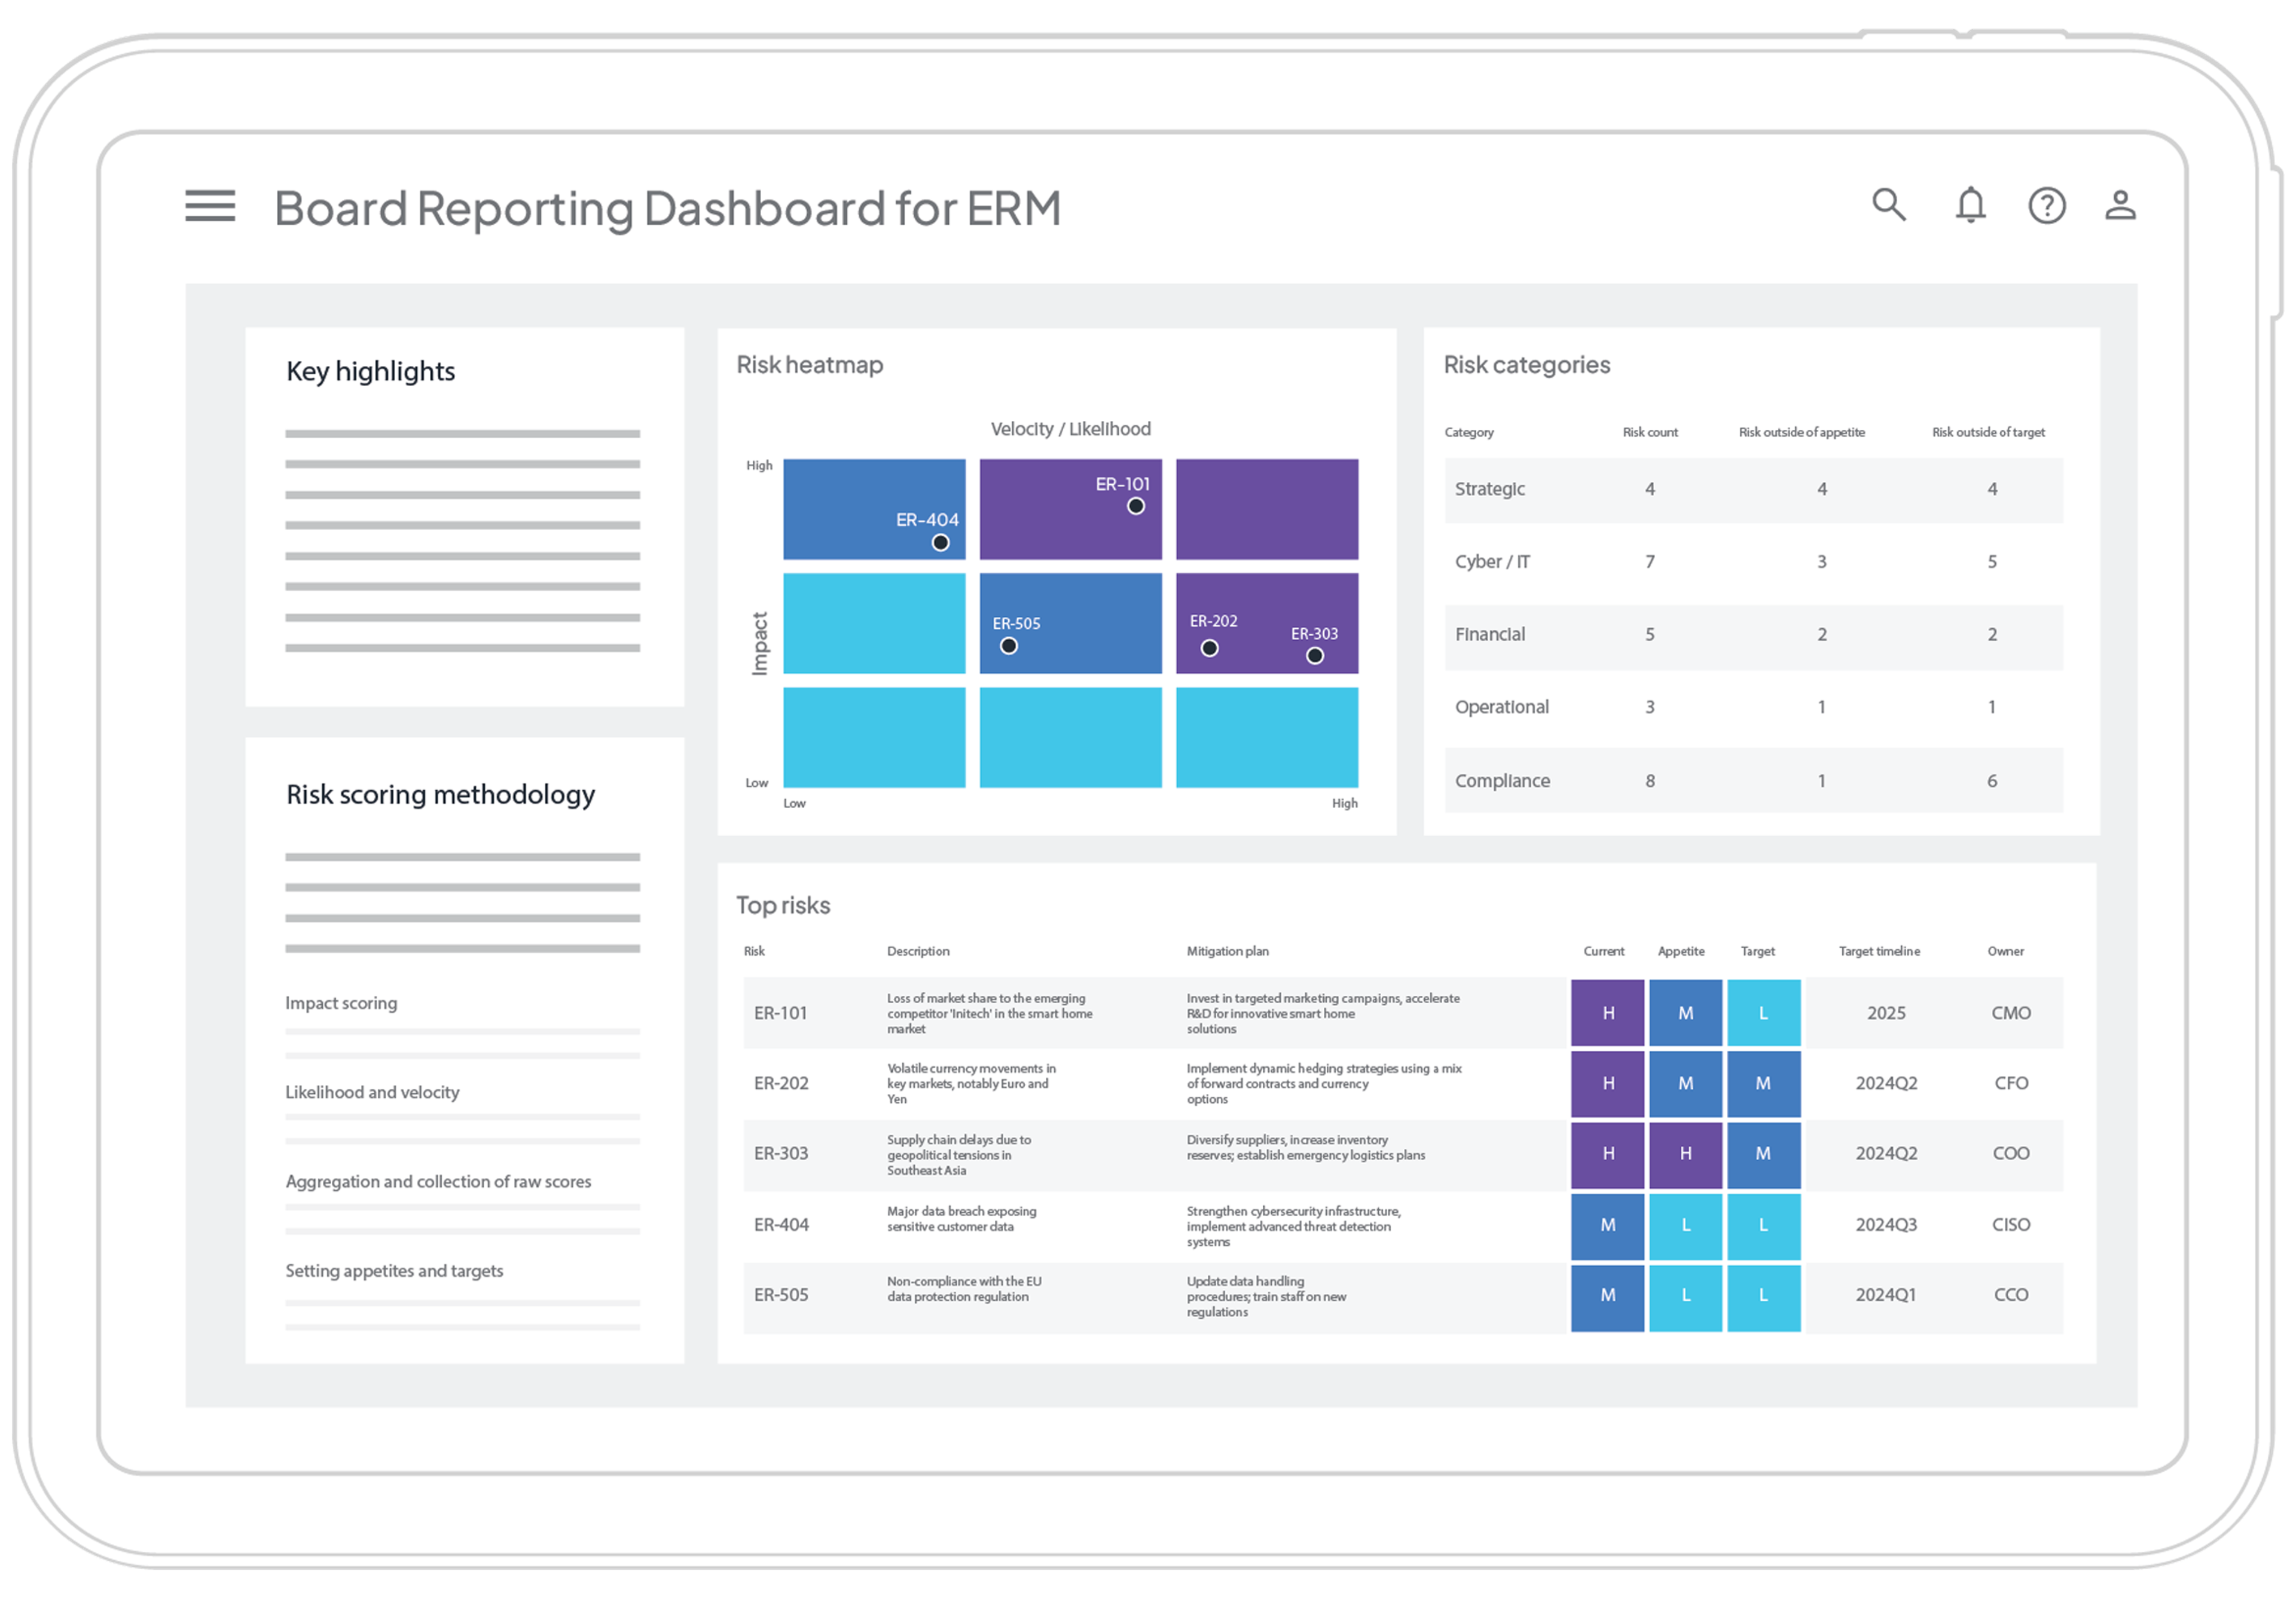
Task: Open notifications bell icon
Action: tap(1970, 205)
